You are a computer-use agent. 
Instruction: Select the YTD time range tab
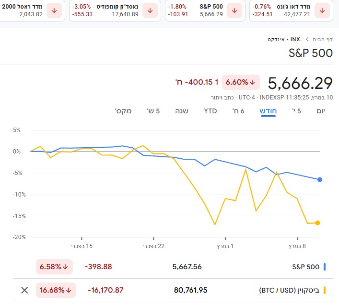[x=210, y=111]
